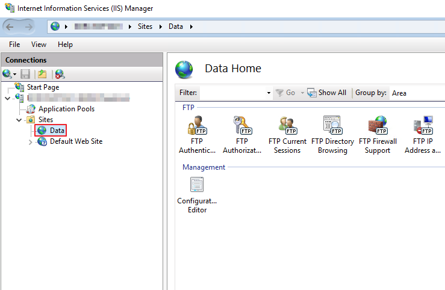Click the Data Home title text
This screenshot has height=290, width=445.
click(233, 69)
